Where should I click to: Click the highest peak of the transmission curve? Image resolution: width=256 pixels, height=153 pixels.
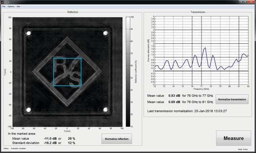205,48
